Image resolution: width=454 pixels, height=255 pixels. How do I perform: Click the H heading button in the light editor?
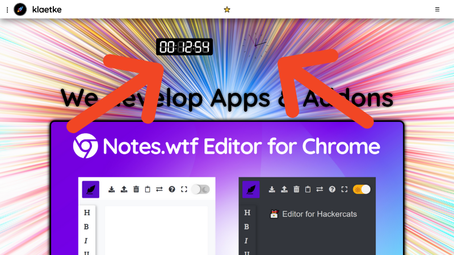coord(87,213)
